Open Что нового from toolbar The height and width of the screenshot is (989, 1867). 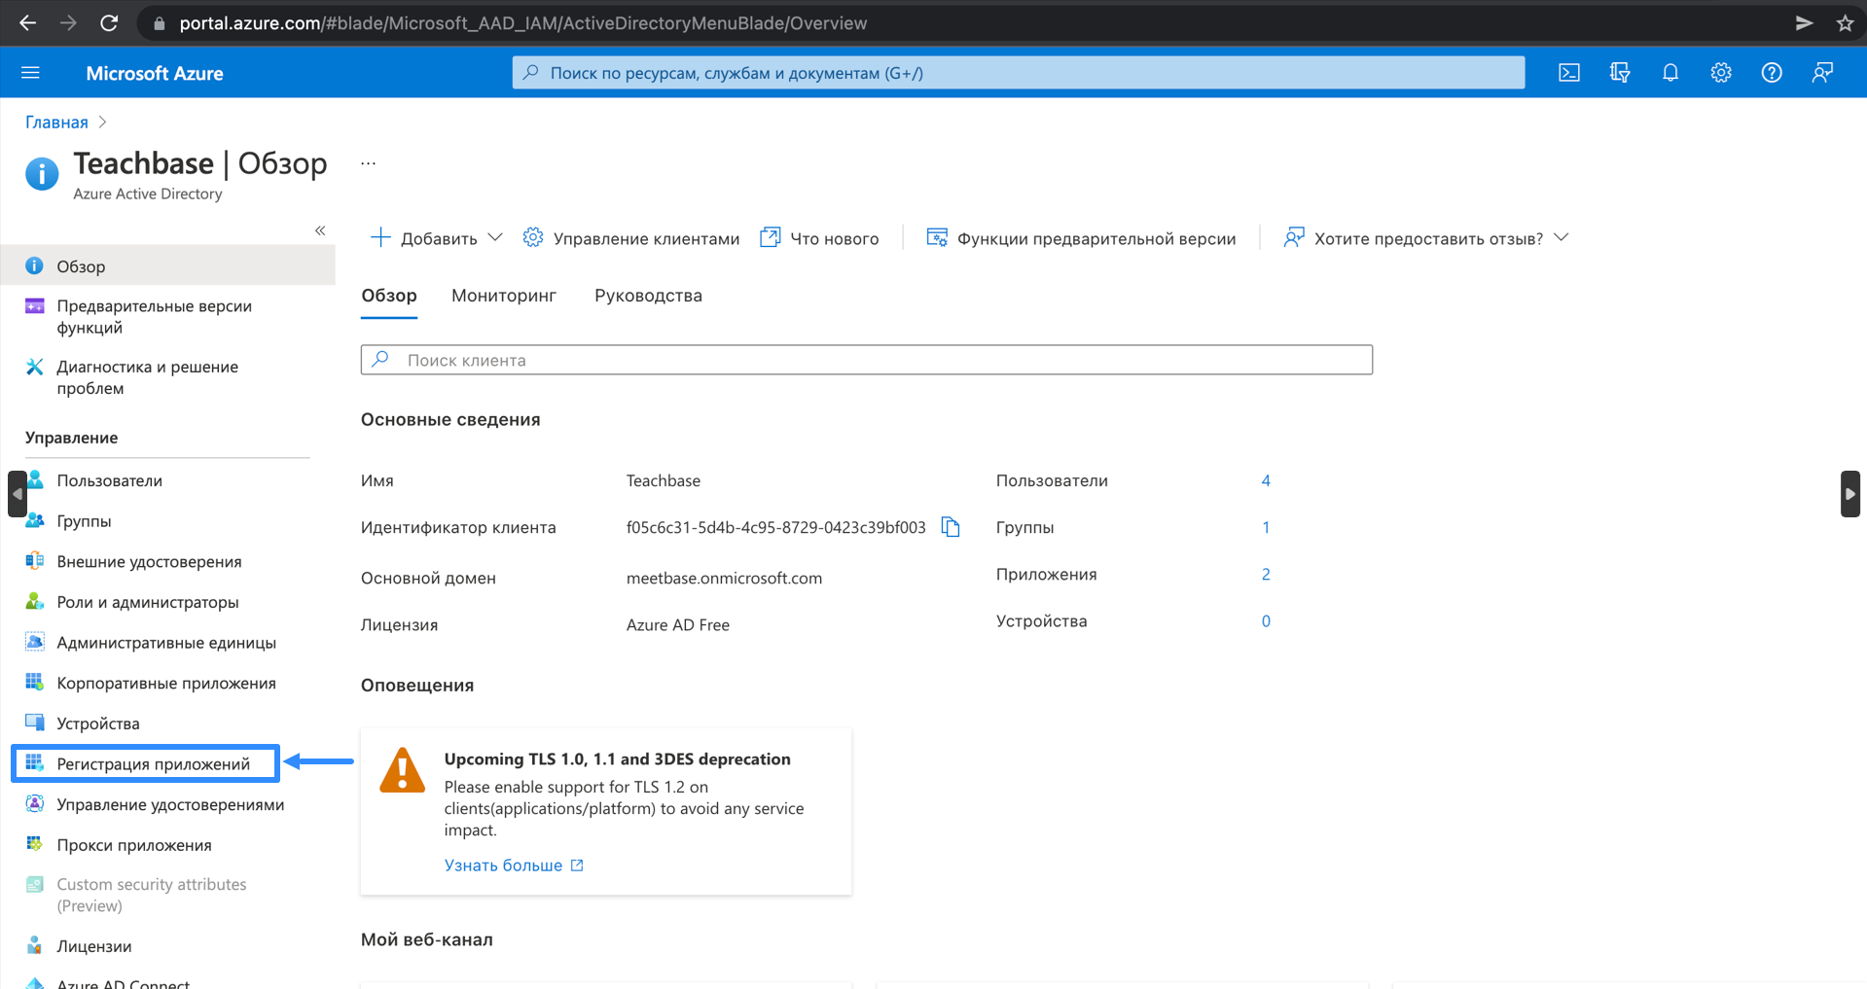point(819,238)
